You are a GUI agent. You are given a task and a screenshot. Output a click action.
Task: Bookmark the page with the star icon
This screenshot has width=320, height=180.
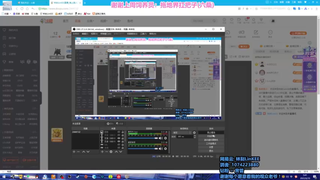click(x=247, y=9)
